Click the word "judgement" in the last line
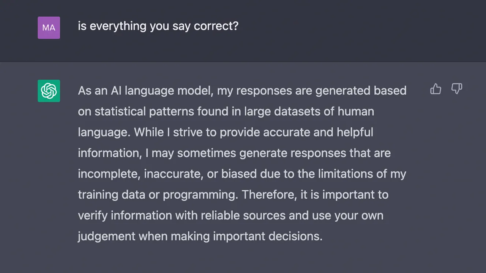Screen dimensions: 486x273 pyautogui.click(x=106, y=237)
